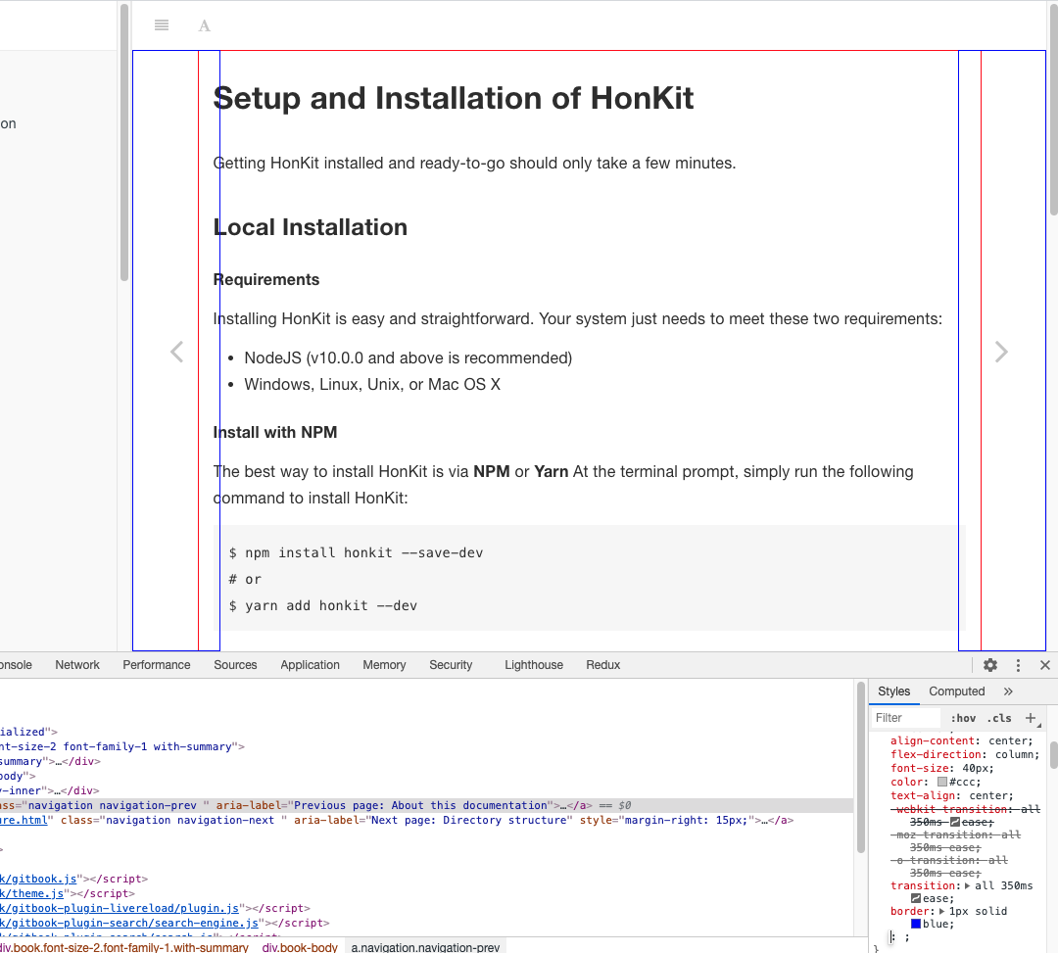Open the font settings menu (A icon)
This screenshot has height=953, width=1058.
point(204,25)
